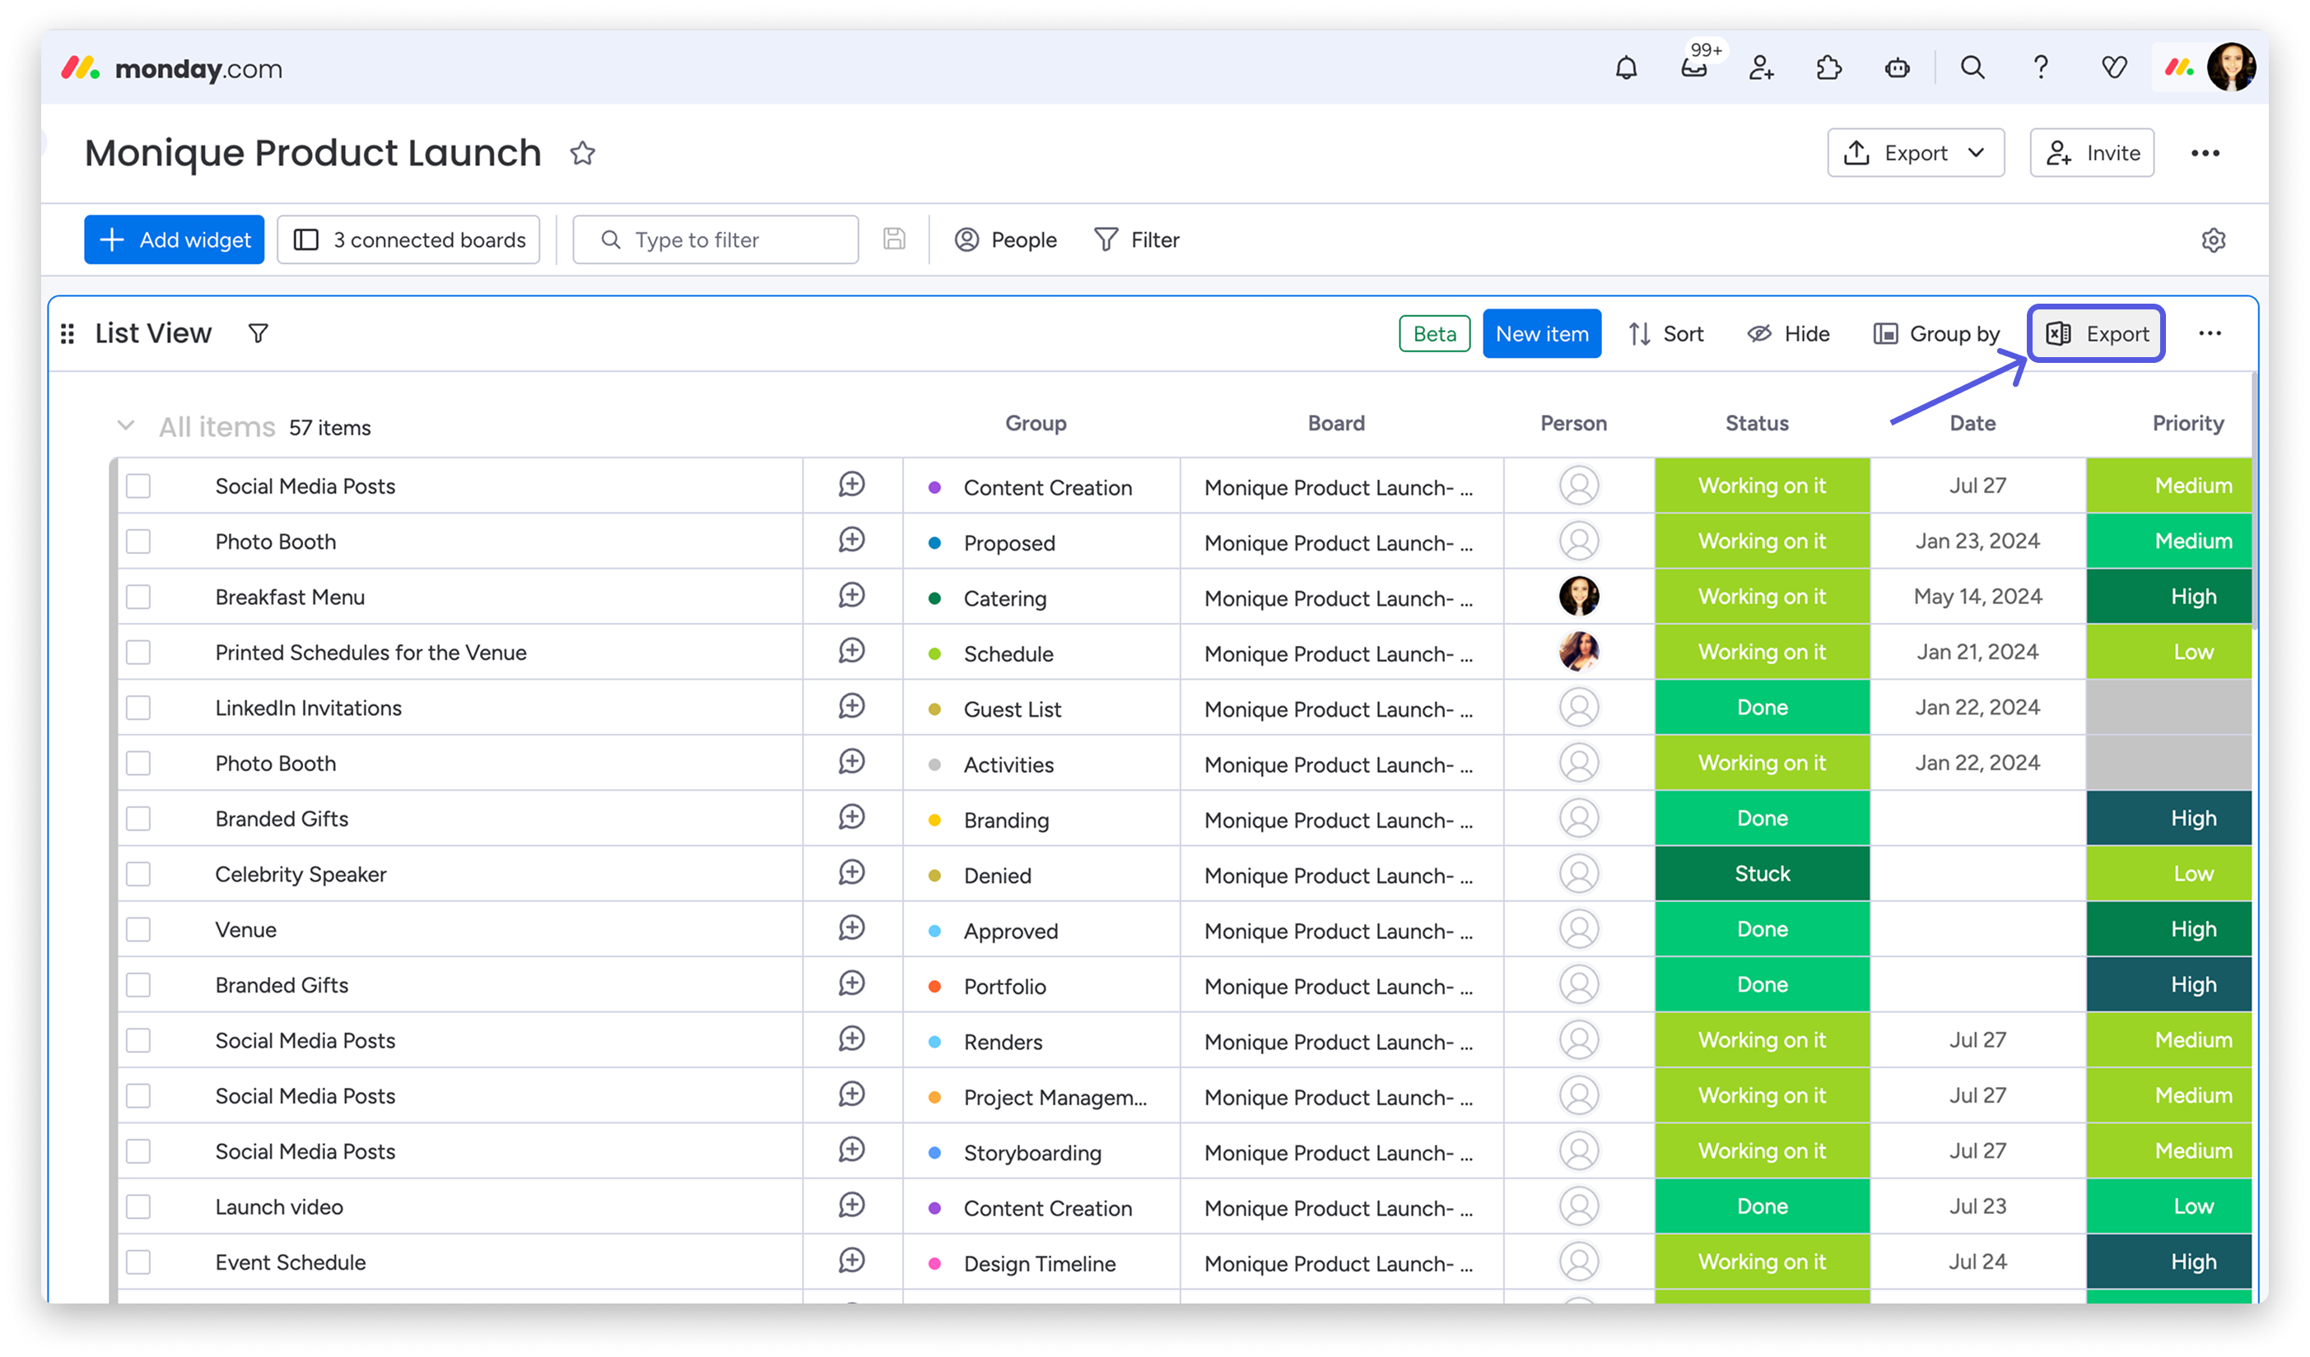Favorite the board with the star icon
Screen dimensions: 2310x1357
582,153
